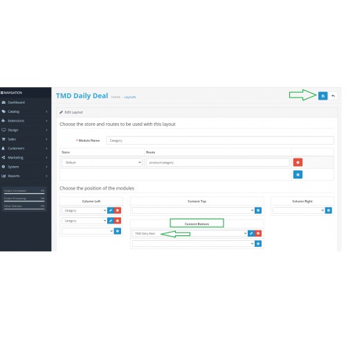Click the back arrow icon
Screen dimensions: 346x346
(333, 95)
